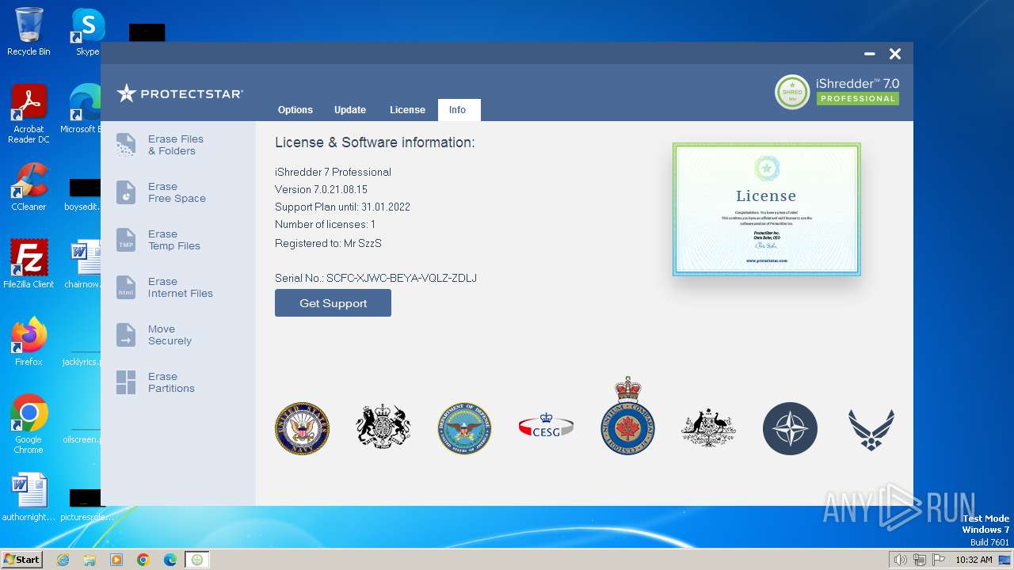This screenshot has width=1014, height=570.
Task: Click the License certificate thumbnail
Action: point(766,209)
